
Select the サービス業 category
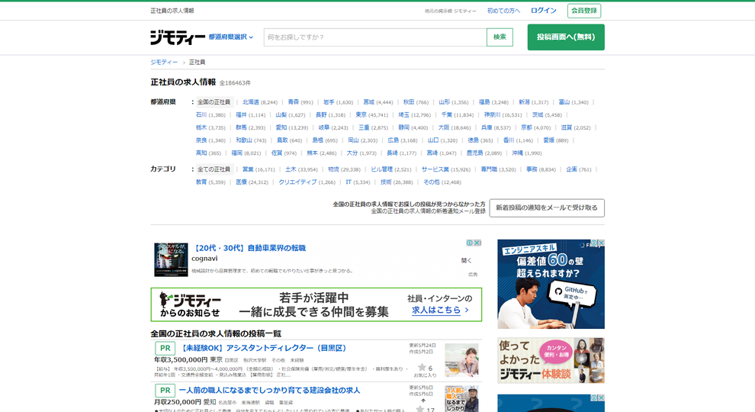[x=435, y=169]
